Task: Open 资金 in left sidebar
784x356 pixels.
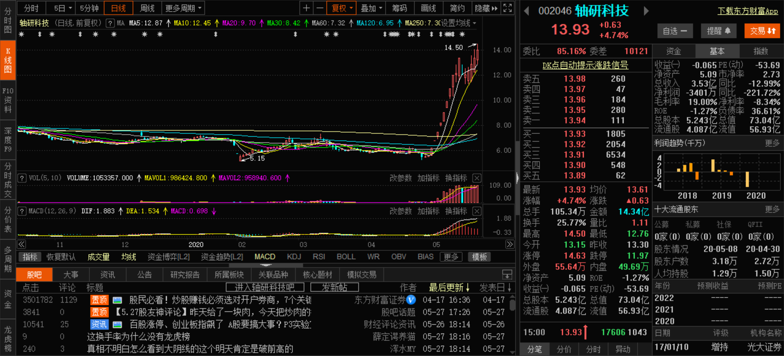Action: tap(8, 299)
